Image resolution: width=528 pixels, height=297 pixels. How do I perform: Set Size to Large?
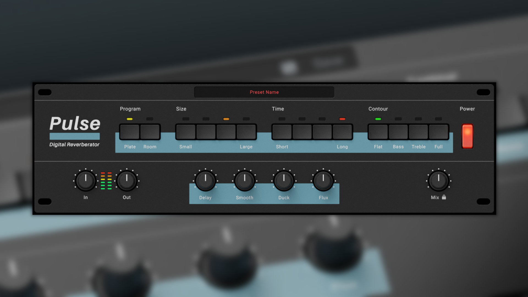[246, 132]
